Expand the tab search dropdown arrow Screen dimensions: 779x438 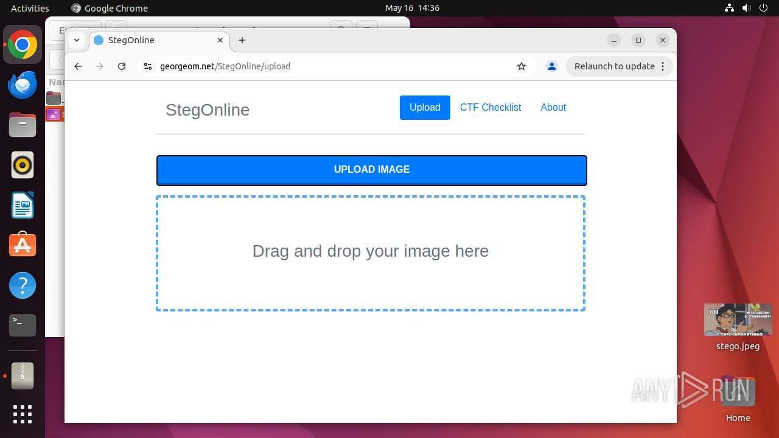(x=77, y=40)
